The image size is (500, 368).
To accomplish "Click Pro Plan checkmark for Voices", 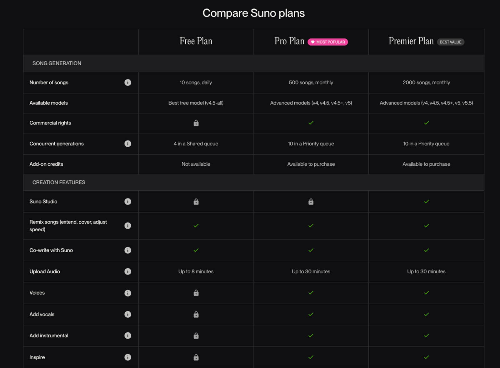I will coord(311,293).
